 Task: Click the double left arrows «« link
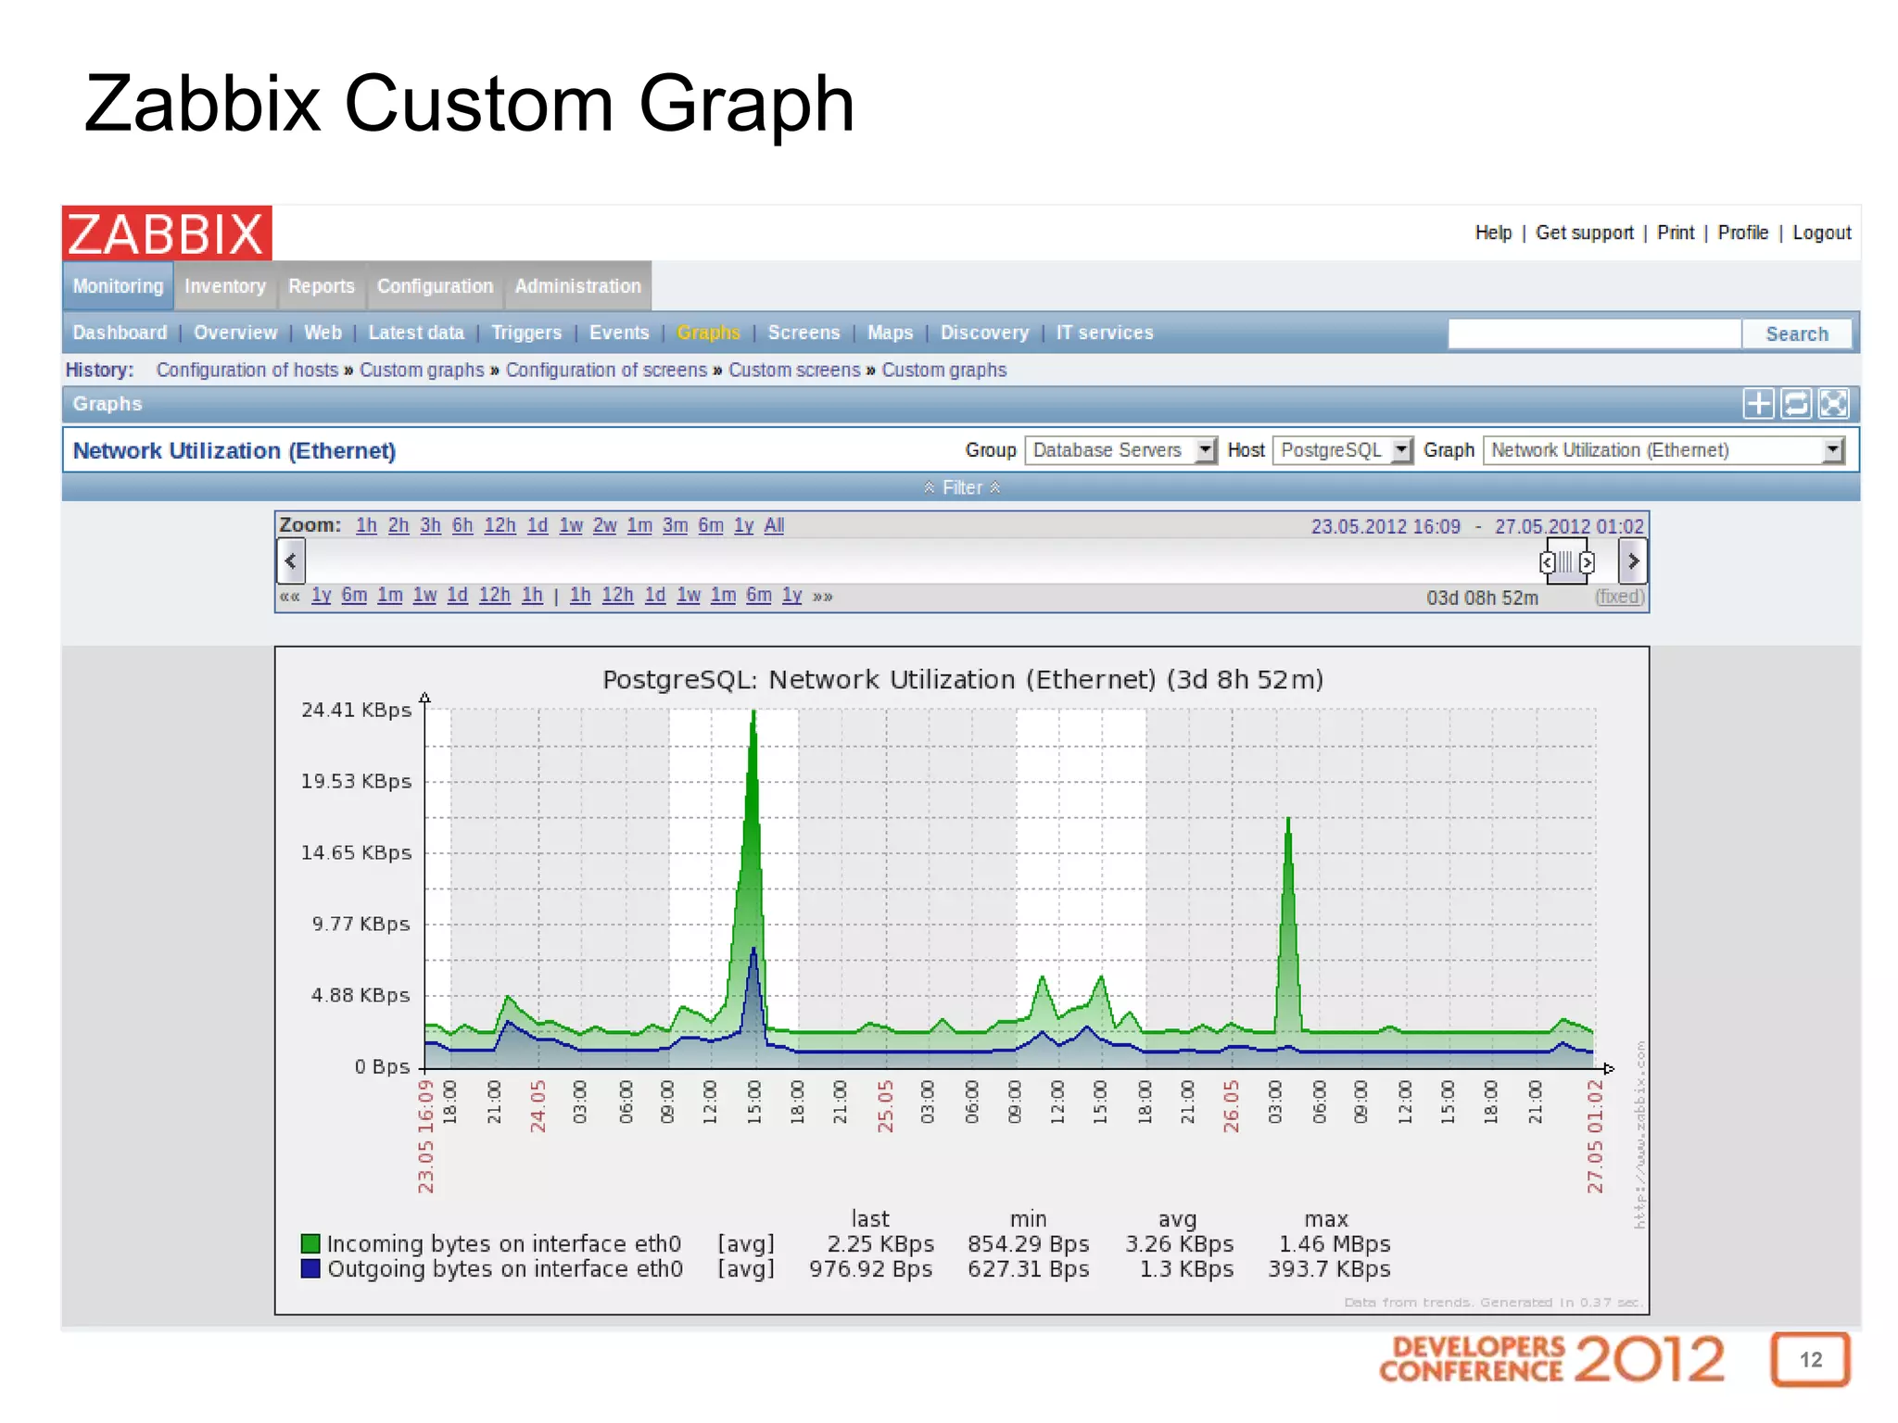coord(290,596)
